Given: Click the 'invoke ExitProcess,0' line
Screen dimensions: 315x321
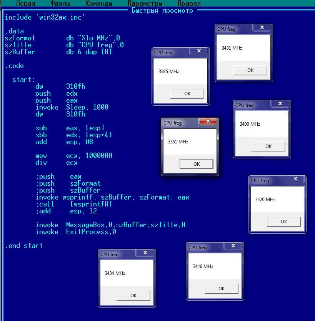Looking at the screenshot, I should pyautogui.click(x=76, y=232).
